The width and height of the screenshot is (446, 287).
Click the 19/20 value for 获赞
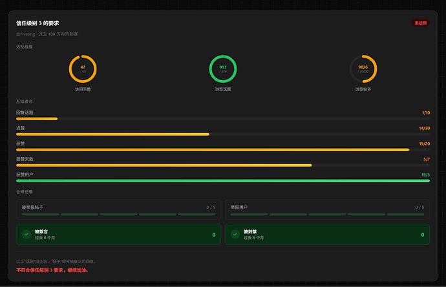(x=425, y=144)
